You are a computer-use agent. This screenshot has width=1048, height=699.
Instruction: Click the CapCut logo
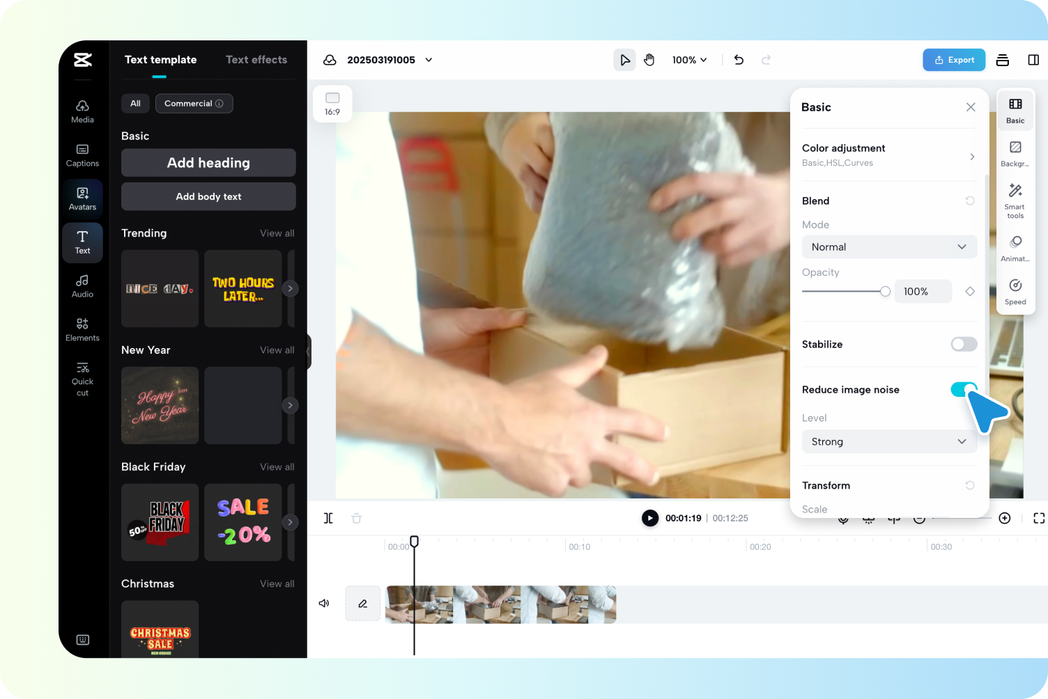click(83, 60)
